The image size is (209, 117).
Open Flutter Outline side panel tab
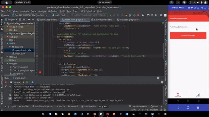click(166, 27)
